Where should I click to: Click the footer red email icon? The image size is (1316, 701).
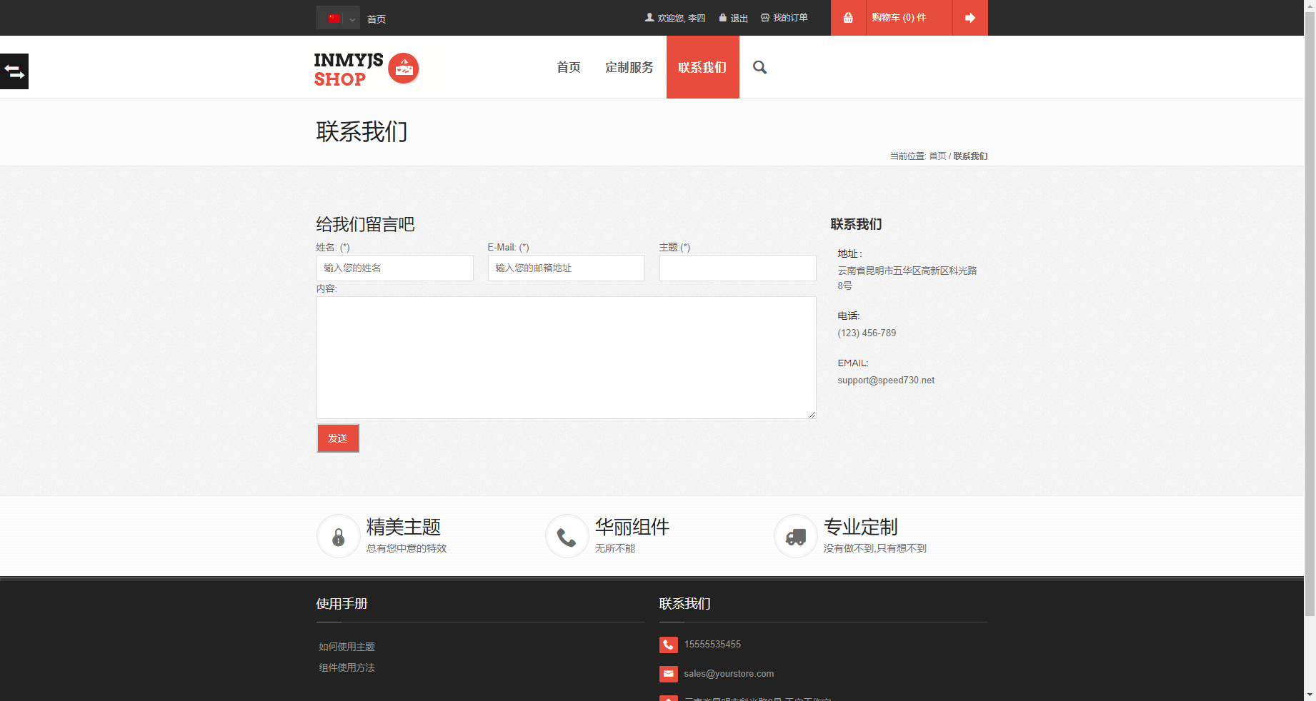[x=669, y=674]
